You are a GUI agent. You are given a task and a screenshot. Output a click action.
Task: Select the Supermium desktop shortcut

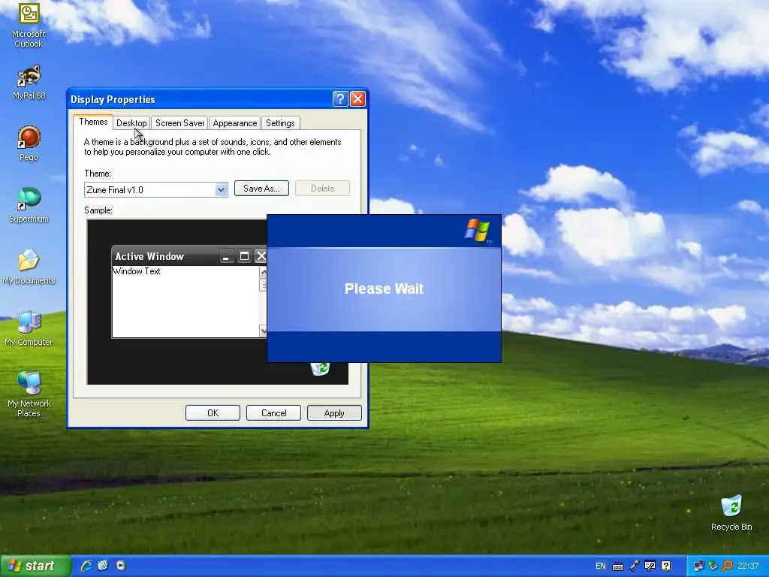click(x=29, y=205)
